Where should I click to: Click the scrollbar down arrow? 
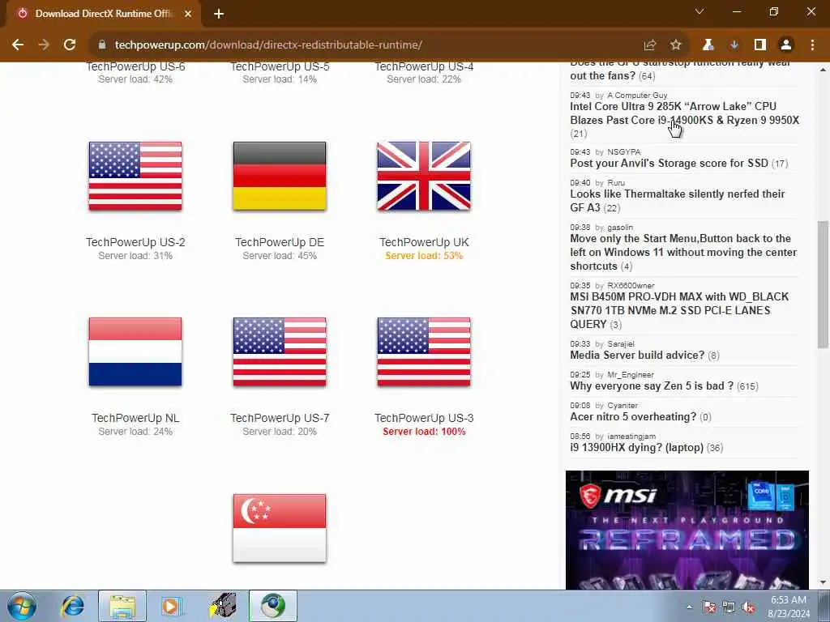(x=824, y=583)
